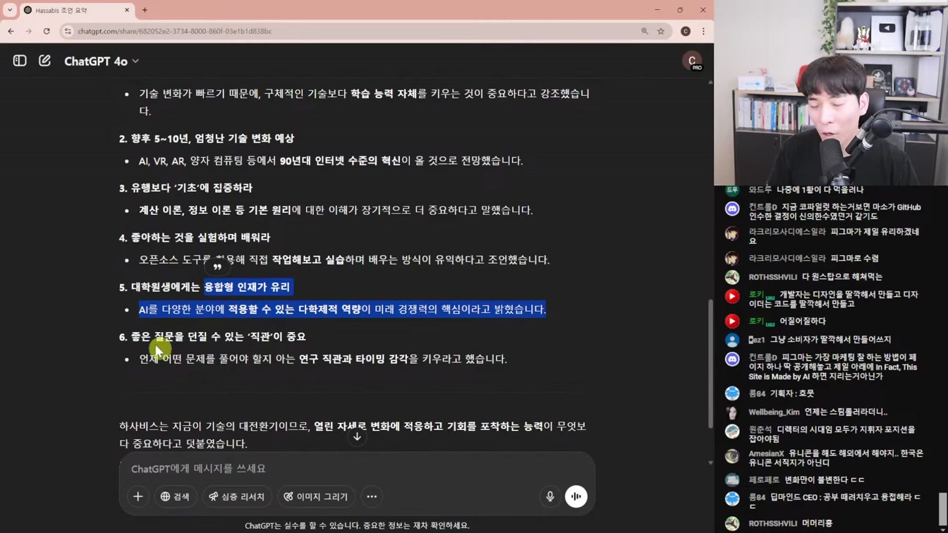Screen dimensions: 948x533
Task: Open the profile avatar with PRO badge
Action: click(x=692, y=61)
